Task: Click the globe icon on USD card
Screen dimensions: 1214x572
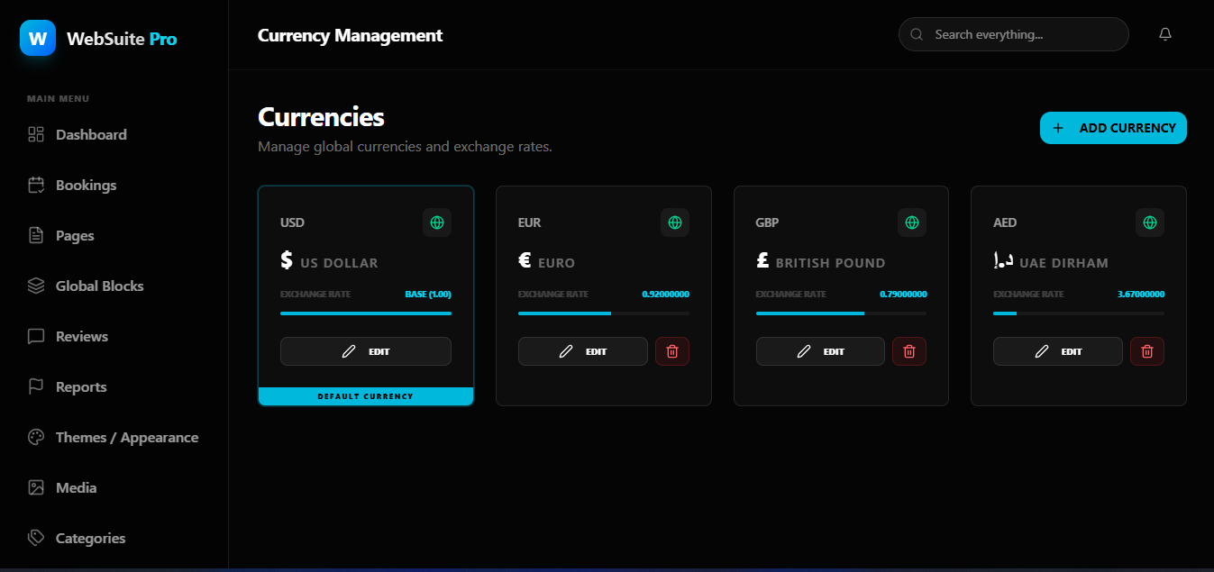Action: 437,222
